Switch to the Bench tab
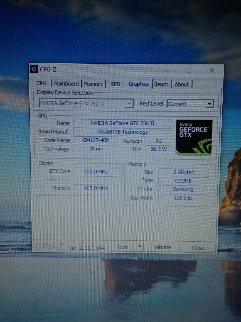The height and width of the screenshot is (322, 241). coord(161,84)
